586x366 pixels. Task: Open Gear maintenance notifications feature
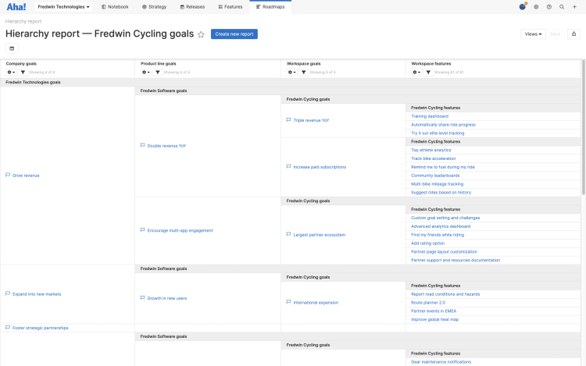[441, 362]
